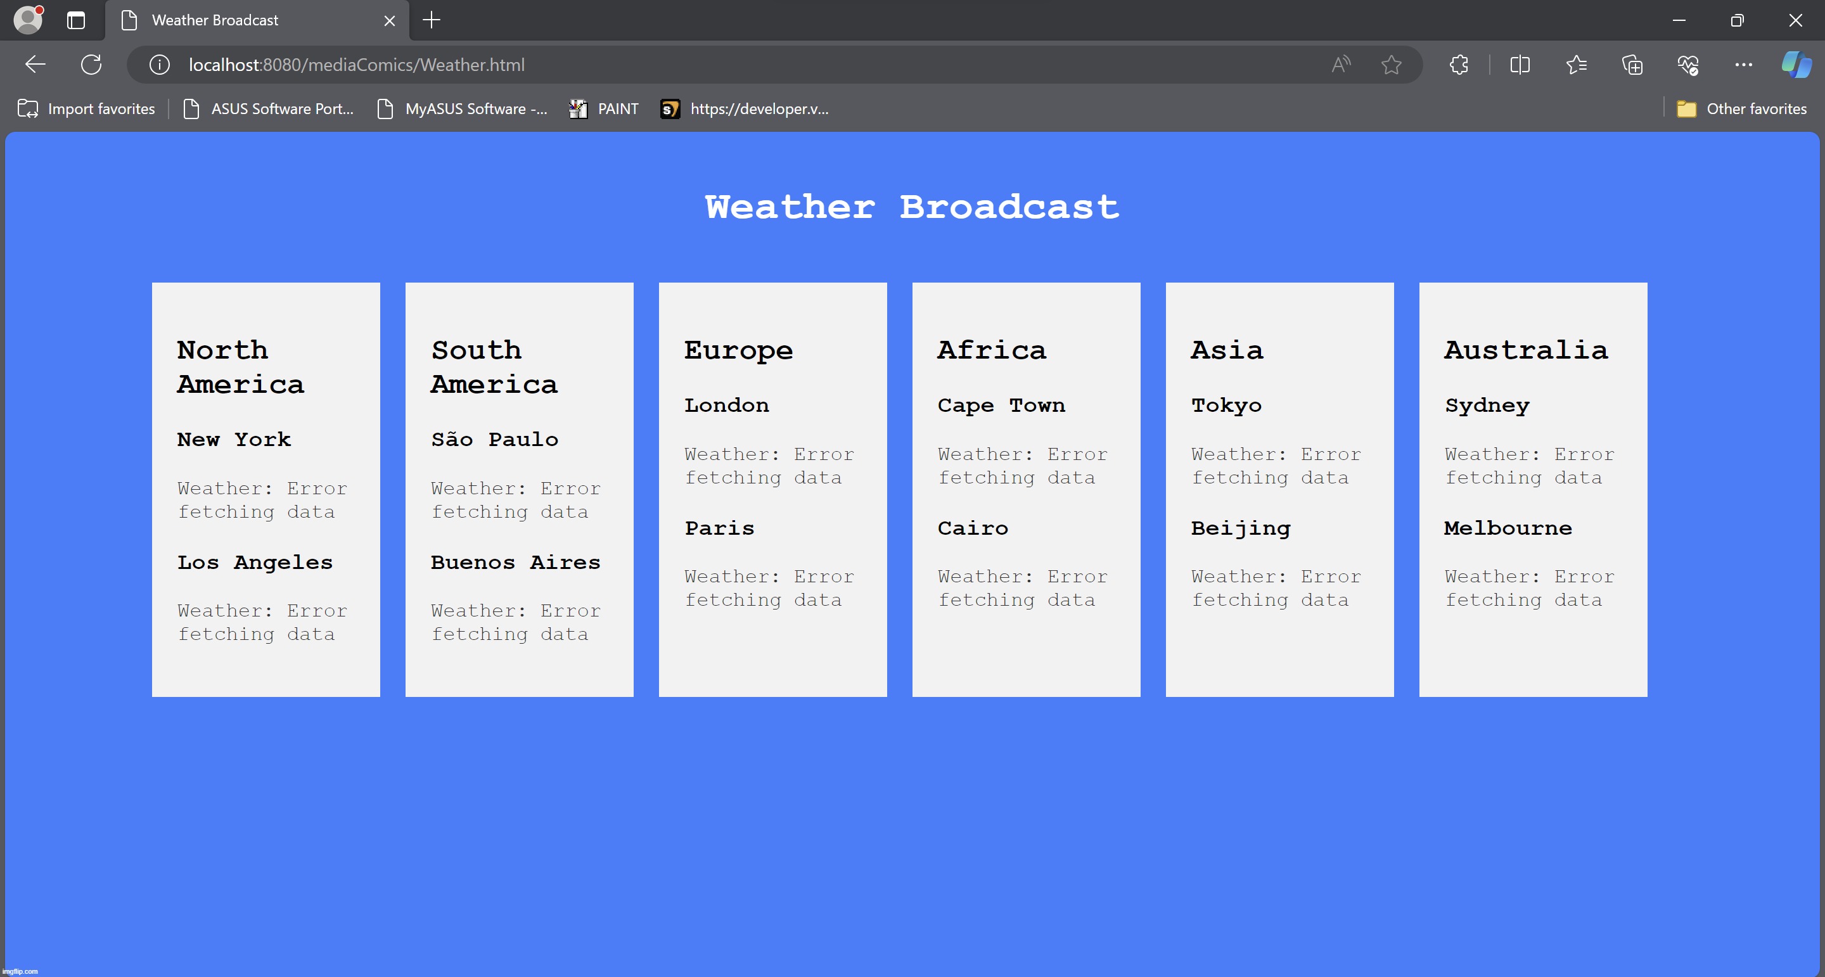1825x977 pixels.
Task: Open the developer.v bookmark link
Action: point(745,108)
